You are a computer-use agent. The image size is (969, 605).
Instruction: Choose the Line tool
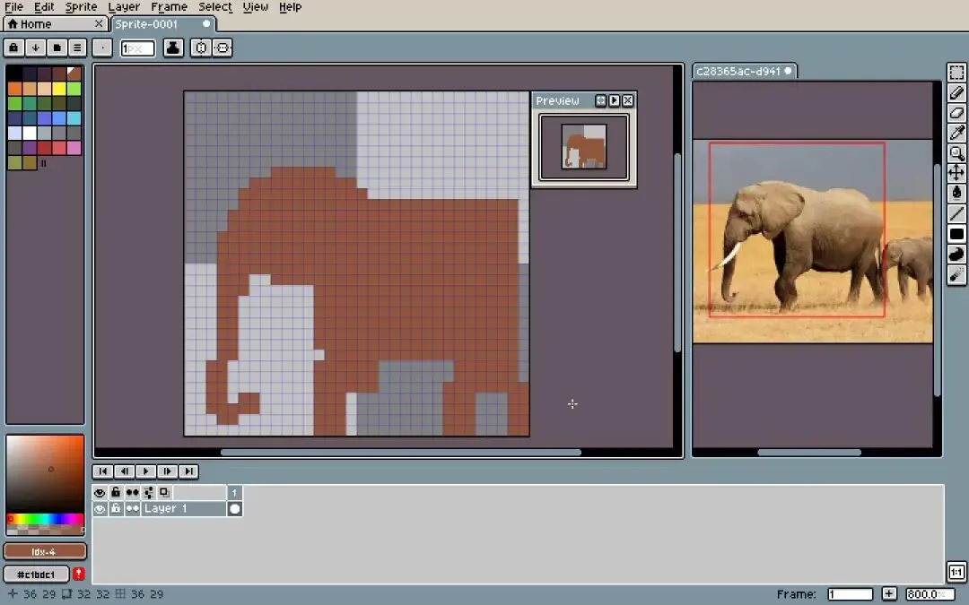[x=956, y=213]
